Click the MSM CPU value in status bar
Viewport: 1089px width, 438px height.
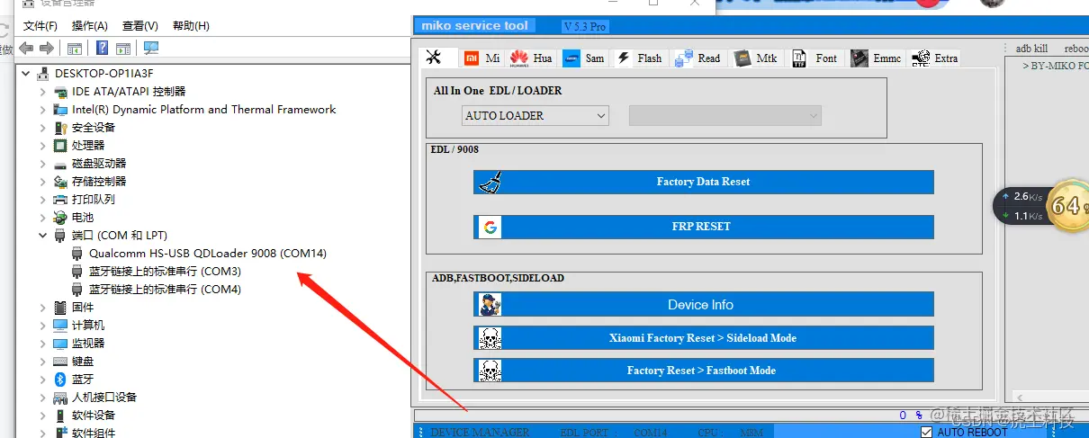pyautogui.click(x=751, y=433)
